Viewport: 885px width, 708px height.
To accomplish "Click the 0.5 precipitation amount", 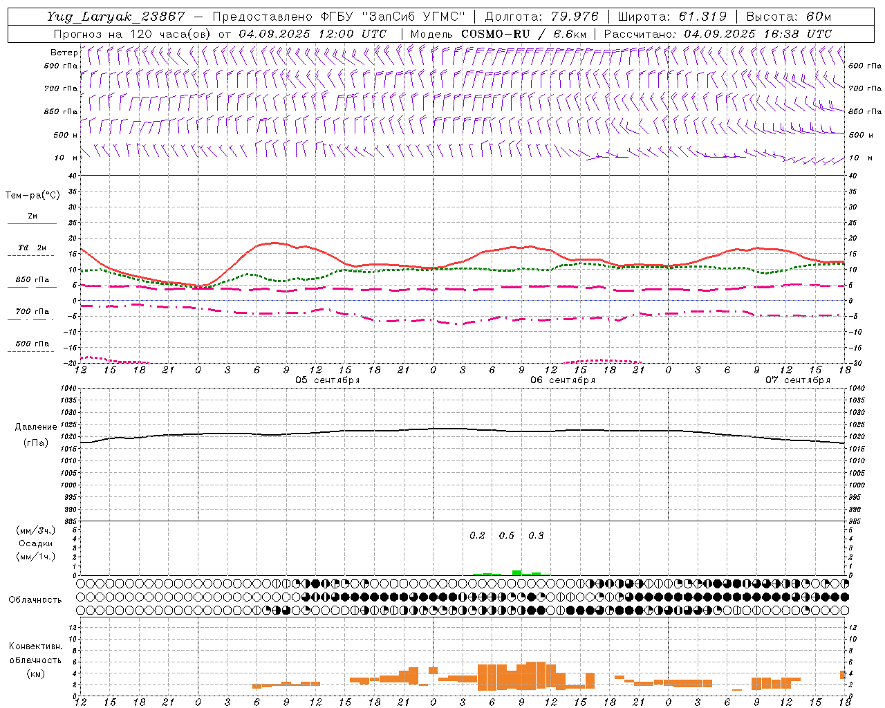I will pos(507,535).
